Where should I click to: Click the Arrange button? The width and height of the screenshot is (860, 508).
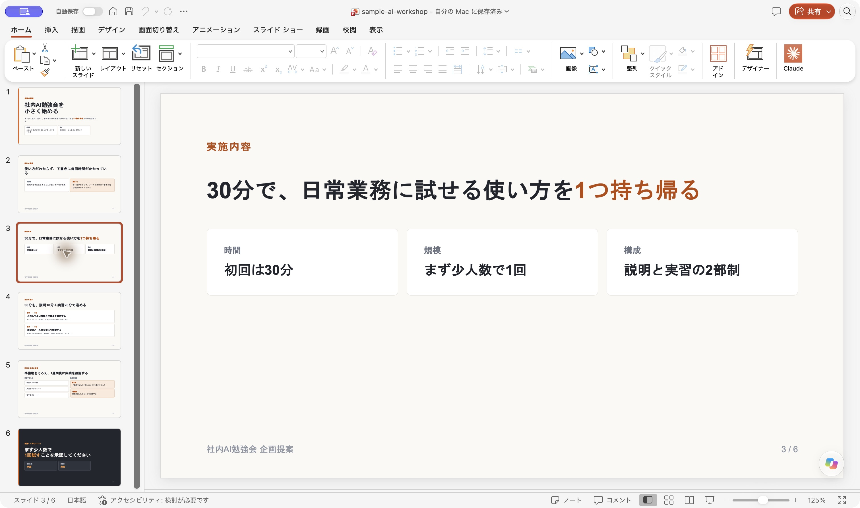click(x=632, y=58)
